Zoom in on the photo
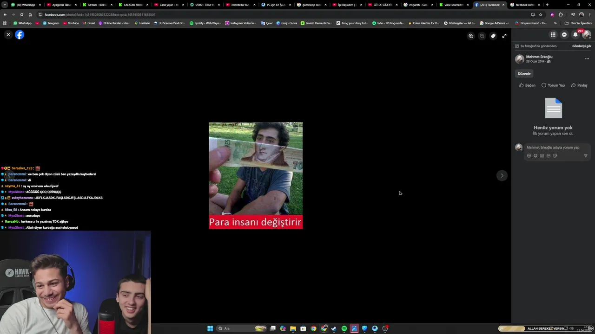Image resolution: width=595 pixels, height=334 pixels. [x=471, y=36]
